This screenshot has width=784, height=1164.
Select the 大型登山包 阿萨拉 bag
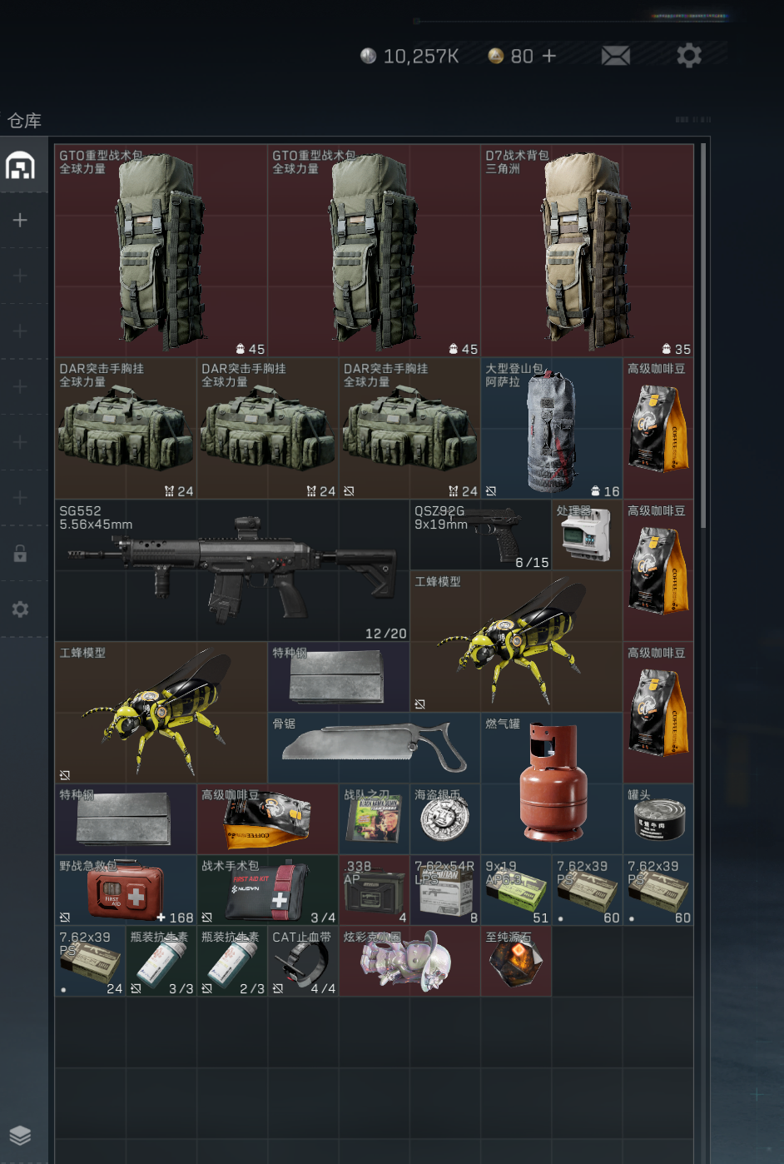pos(552,429)
